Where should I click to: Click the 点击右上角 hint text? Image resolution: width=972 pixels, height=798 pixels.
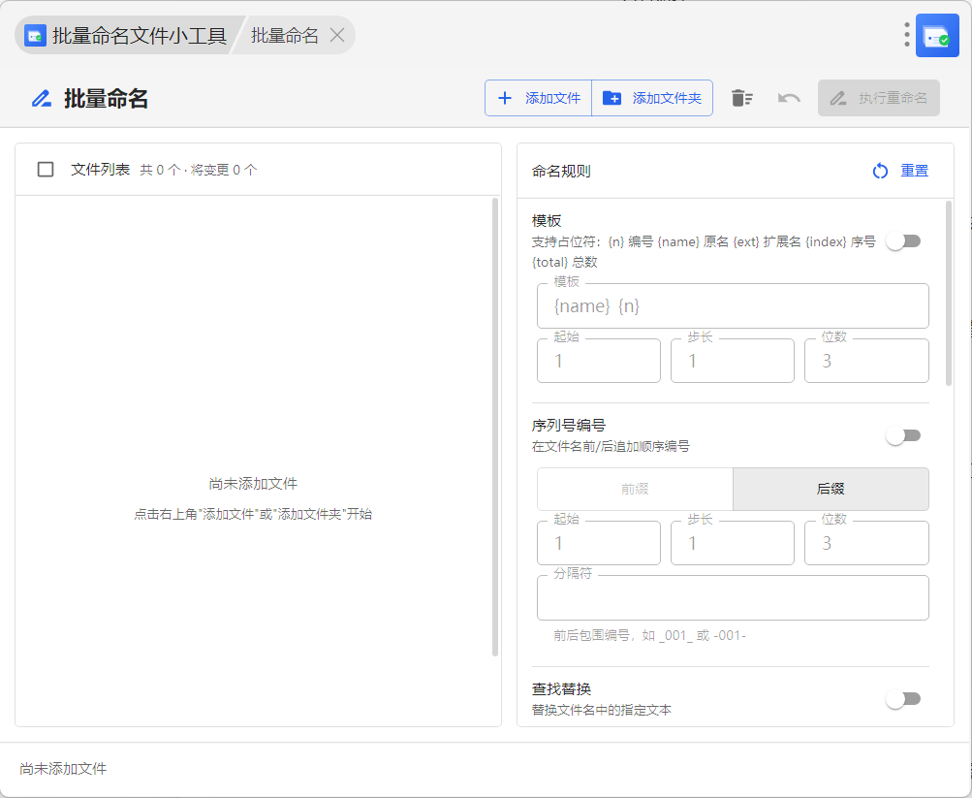(253, 514)
